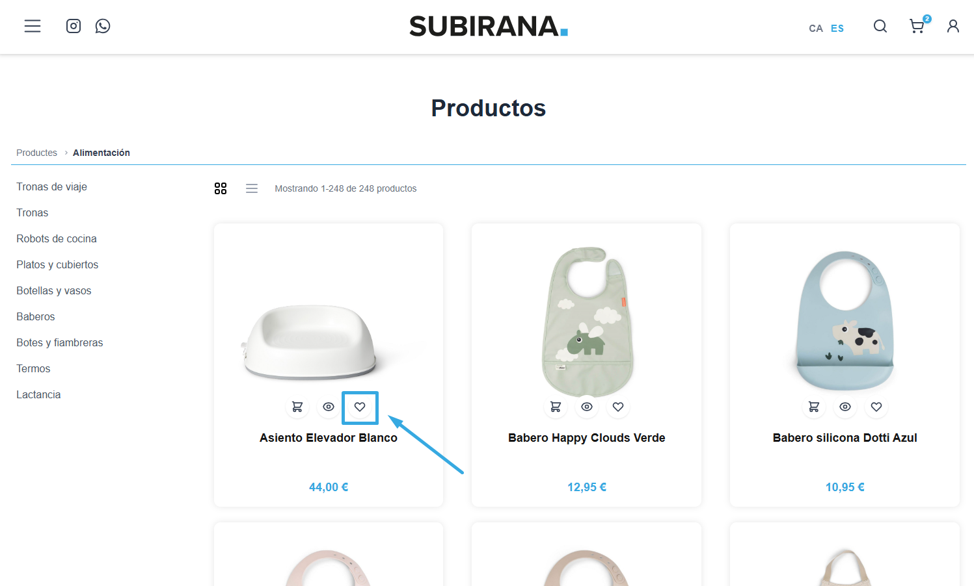
Task: Open the Instagram profile icon
Action: coord(74,26)
